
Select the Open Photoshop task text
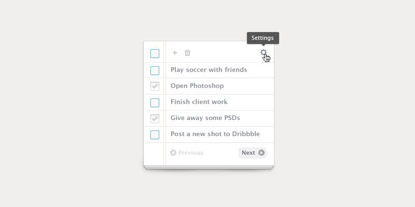tap(197, 86)
